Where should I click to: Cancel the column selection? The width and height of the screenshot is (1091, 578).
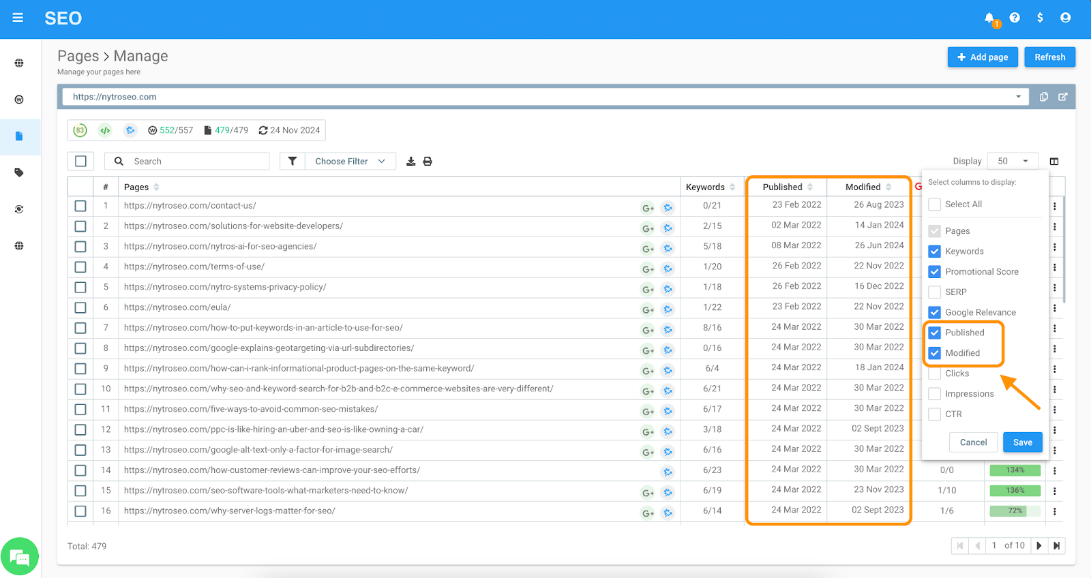pos(973,442)
